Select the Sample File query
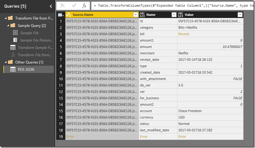Viewport: 255px width, 148px height. pyautogui.click(x=29, y=33)
